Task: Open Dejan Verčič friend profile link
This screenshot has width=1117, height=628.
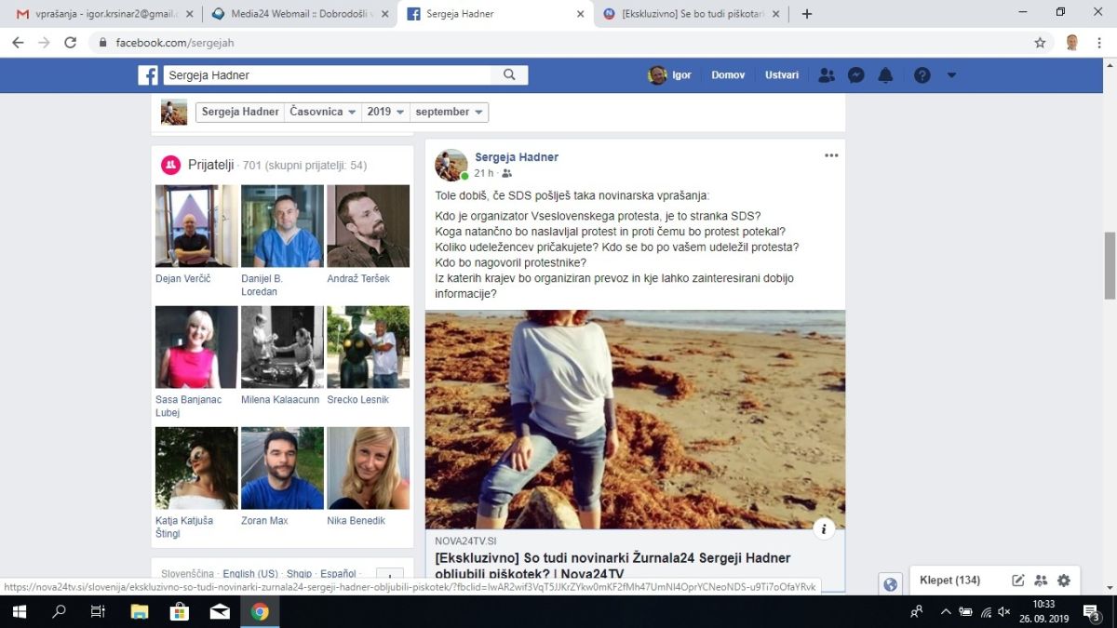Action: [184, 279]
